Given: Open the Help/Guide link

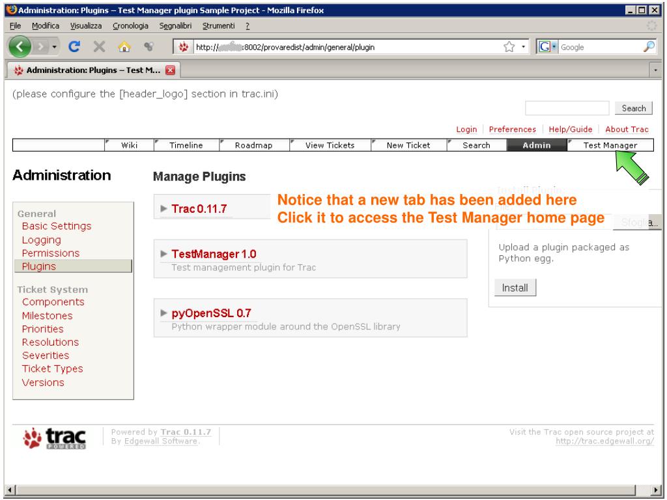Looking at the screenshot, I should tap(571, 130).
